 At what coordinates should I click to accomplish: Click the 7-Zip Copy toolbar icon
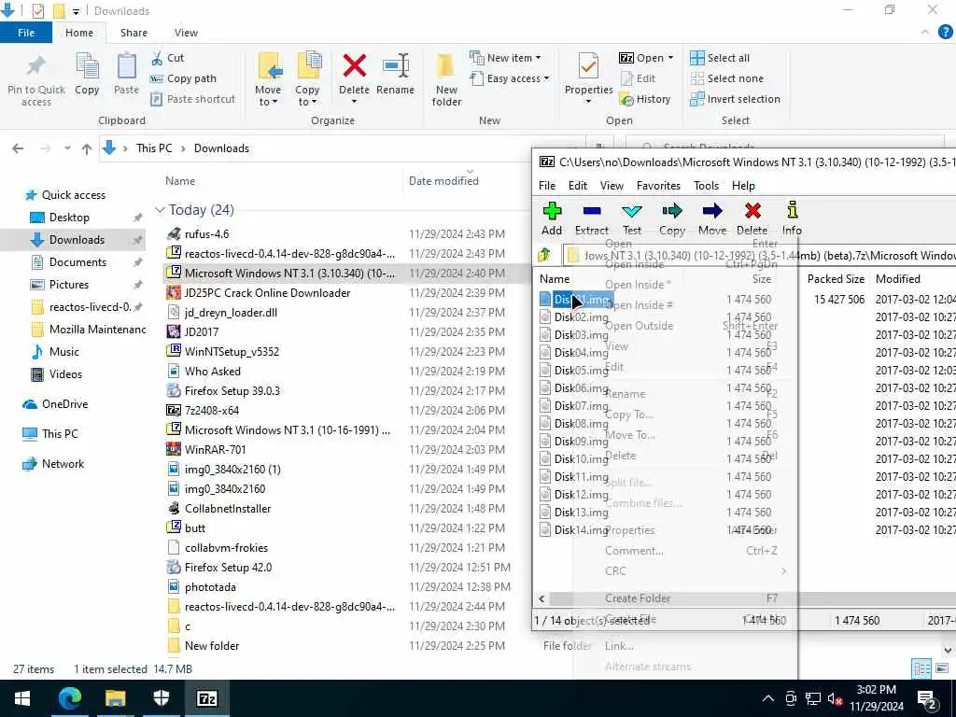672,211
